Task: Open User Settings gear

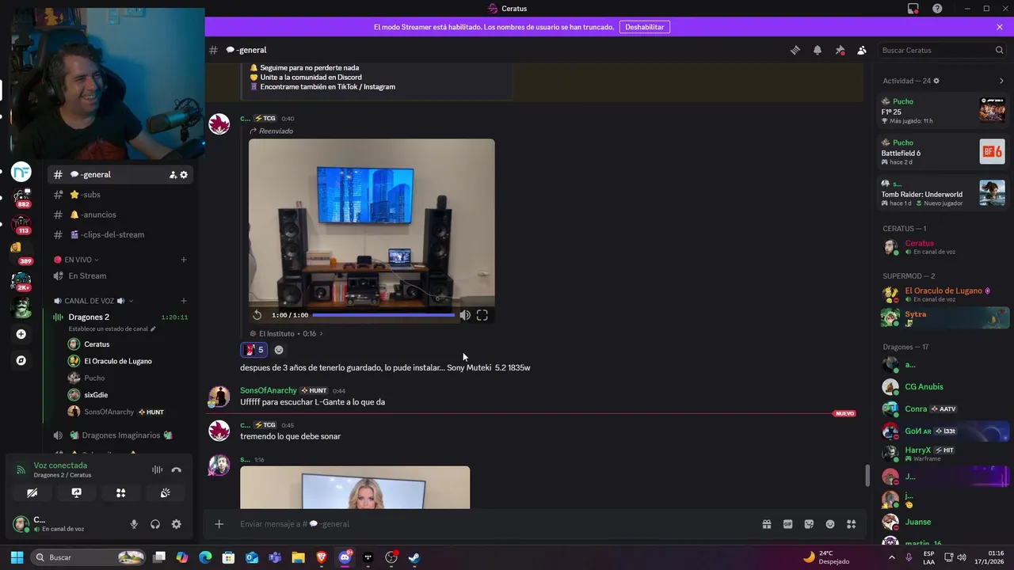Action: tap(176, 524)
